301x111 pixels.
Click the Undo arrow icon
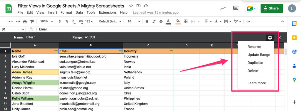point(11,21)
